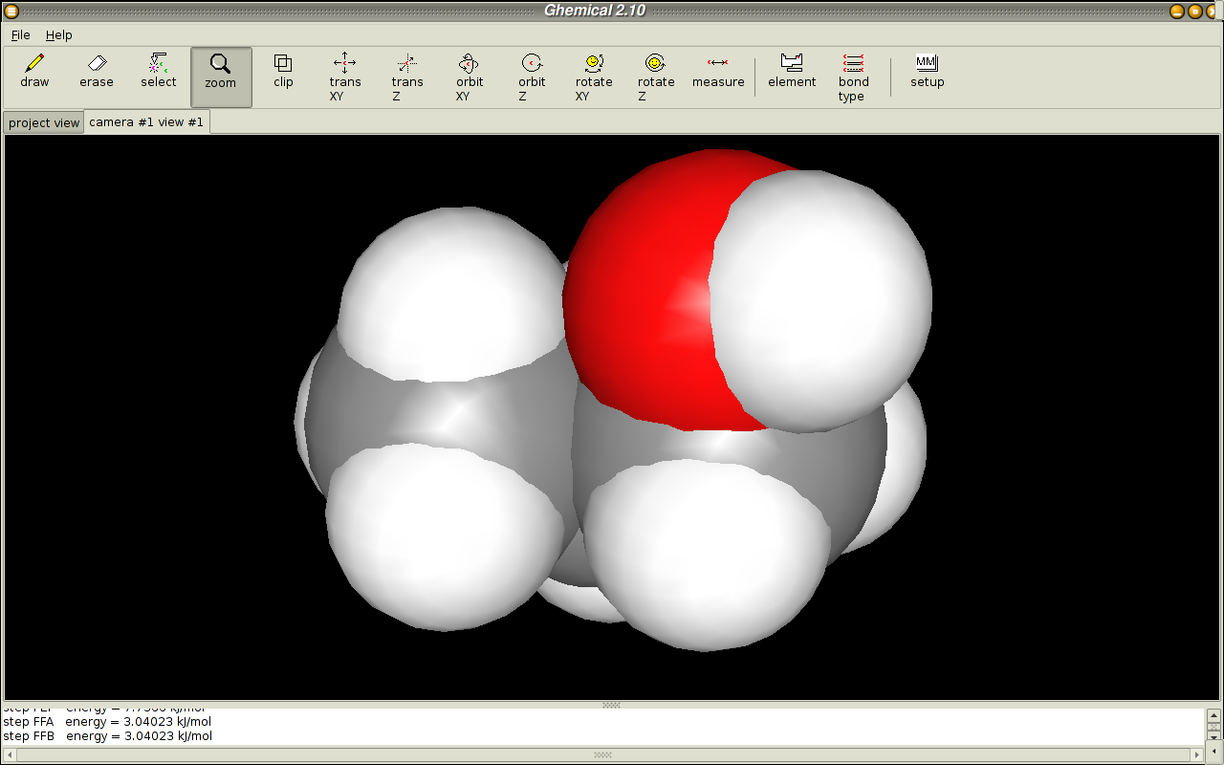Image resolution: width=1224 pixels, height=765 pixels.
Task: Open the File menu
Action: click(x=20, y=34)
